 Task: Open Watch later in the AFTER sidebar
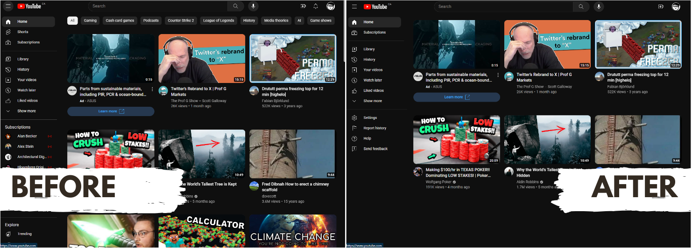374,80
